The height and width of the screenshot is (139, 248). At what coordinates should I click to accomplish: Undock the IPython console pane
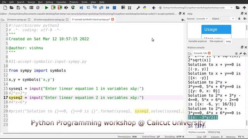(x=242, y=47)
